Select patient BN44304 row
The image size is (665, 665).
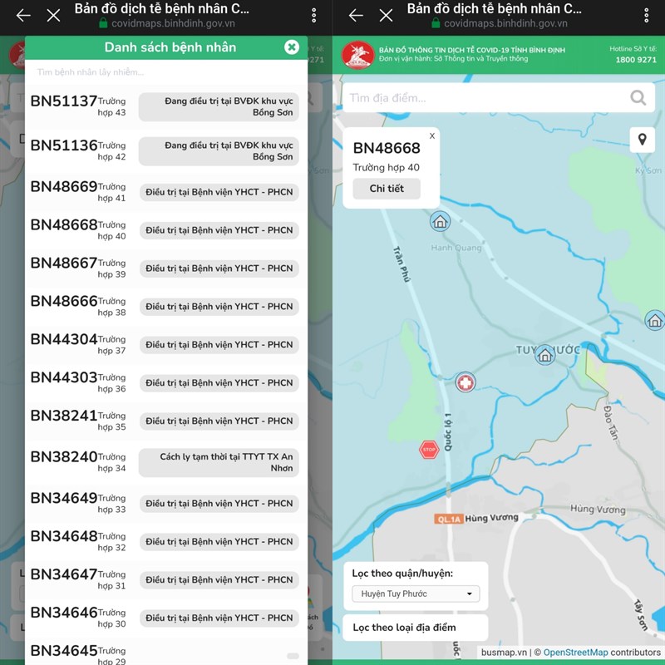pyautogui.click(x=165, y=345)
